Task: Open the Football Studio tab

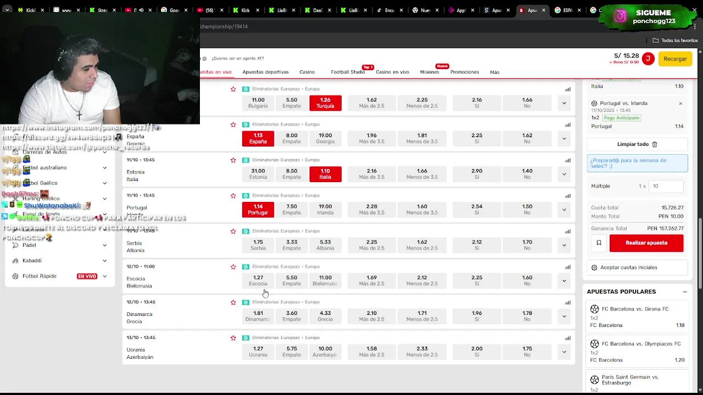Action: [348, 72]
